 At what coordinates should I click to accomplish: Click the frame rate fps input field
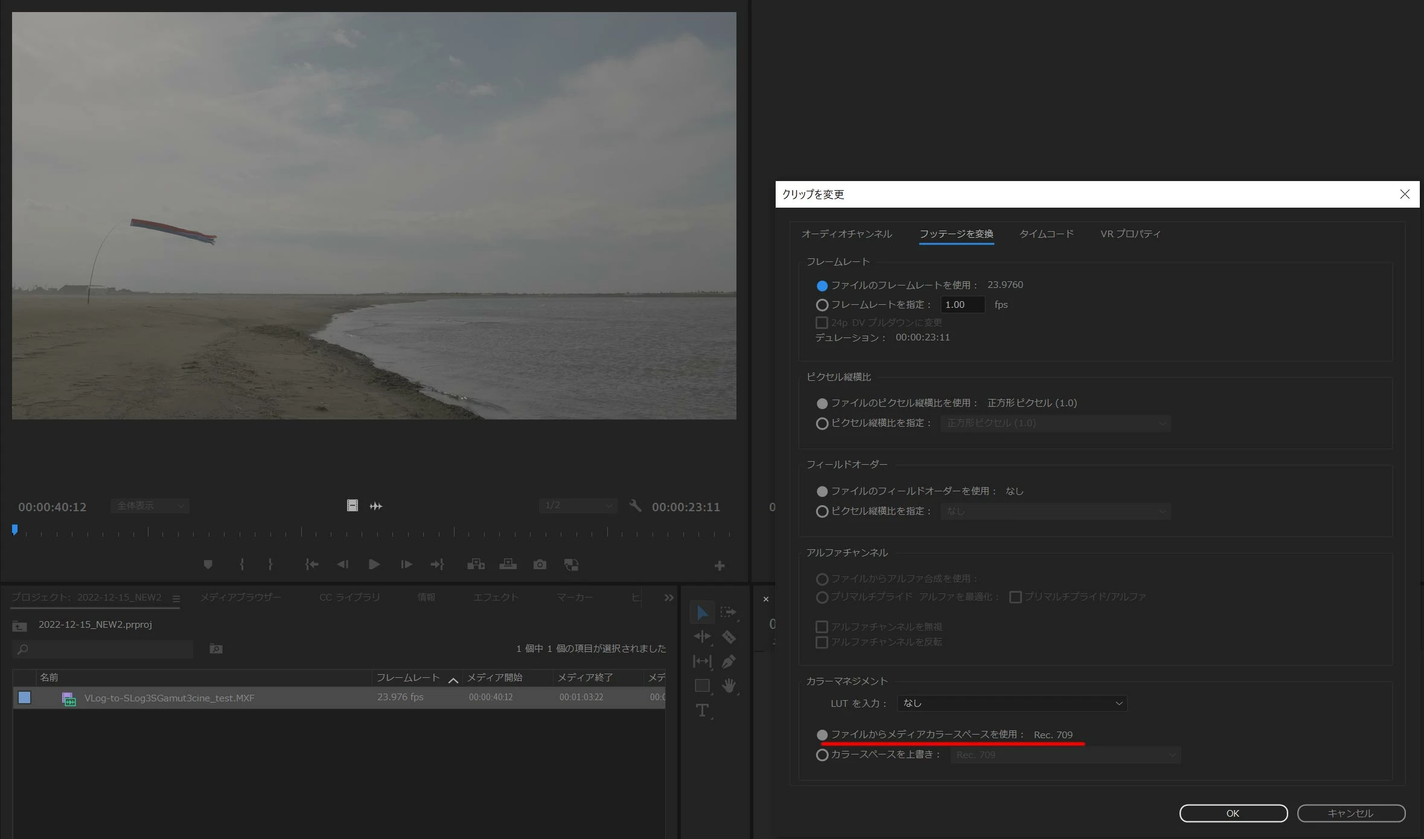(963, 305)
